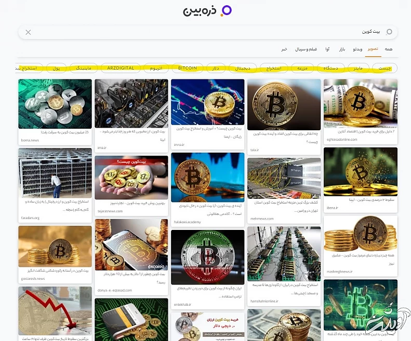View the hands holding bitcoins image

pos(131,178)
